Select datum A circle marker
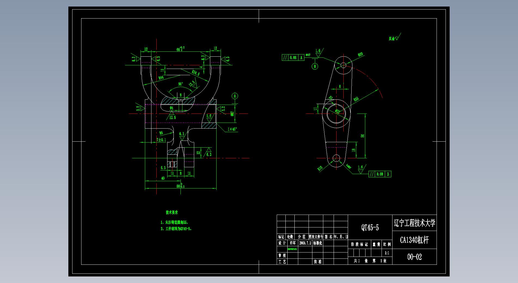 point(235,96)
